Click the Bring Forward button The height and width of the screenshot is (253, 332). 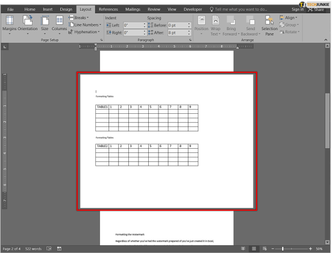231,25
